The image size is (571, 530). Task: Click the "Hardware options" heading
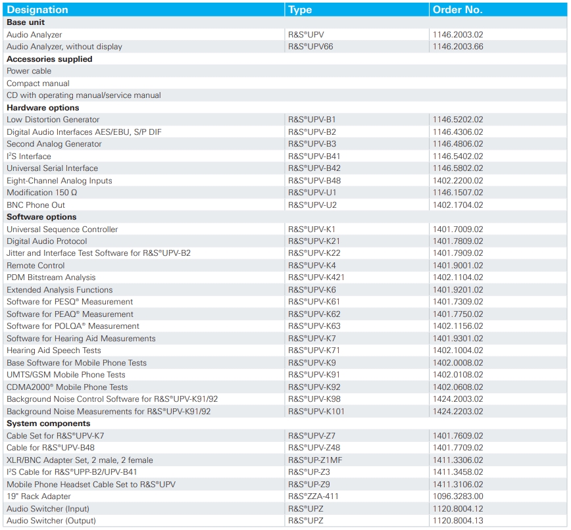click(43, 108)
